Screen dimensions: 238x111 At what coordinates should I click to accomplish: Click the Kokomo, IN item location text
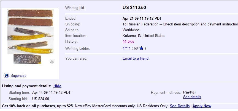click(x=144, y=36)
